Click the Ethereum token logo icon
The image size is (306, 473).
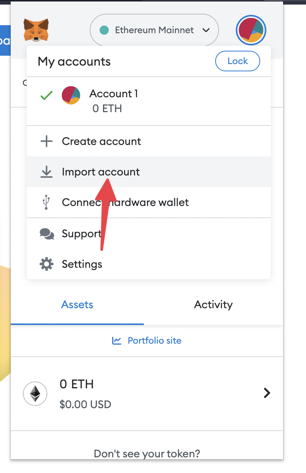pos(35,393)
